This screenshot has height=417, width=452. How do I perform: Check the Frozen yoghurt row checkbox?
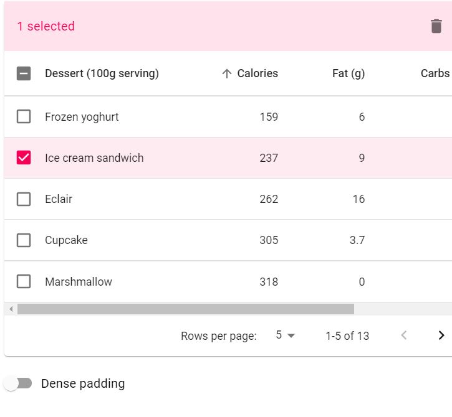24,116
